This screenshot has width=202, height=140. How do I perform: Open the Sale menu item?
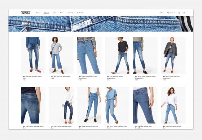(61, 13)
